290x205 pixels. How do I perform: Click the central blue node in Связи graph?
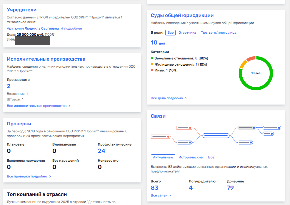[216, 136]
